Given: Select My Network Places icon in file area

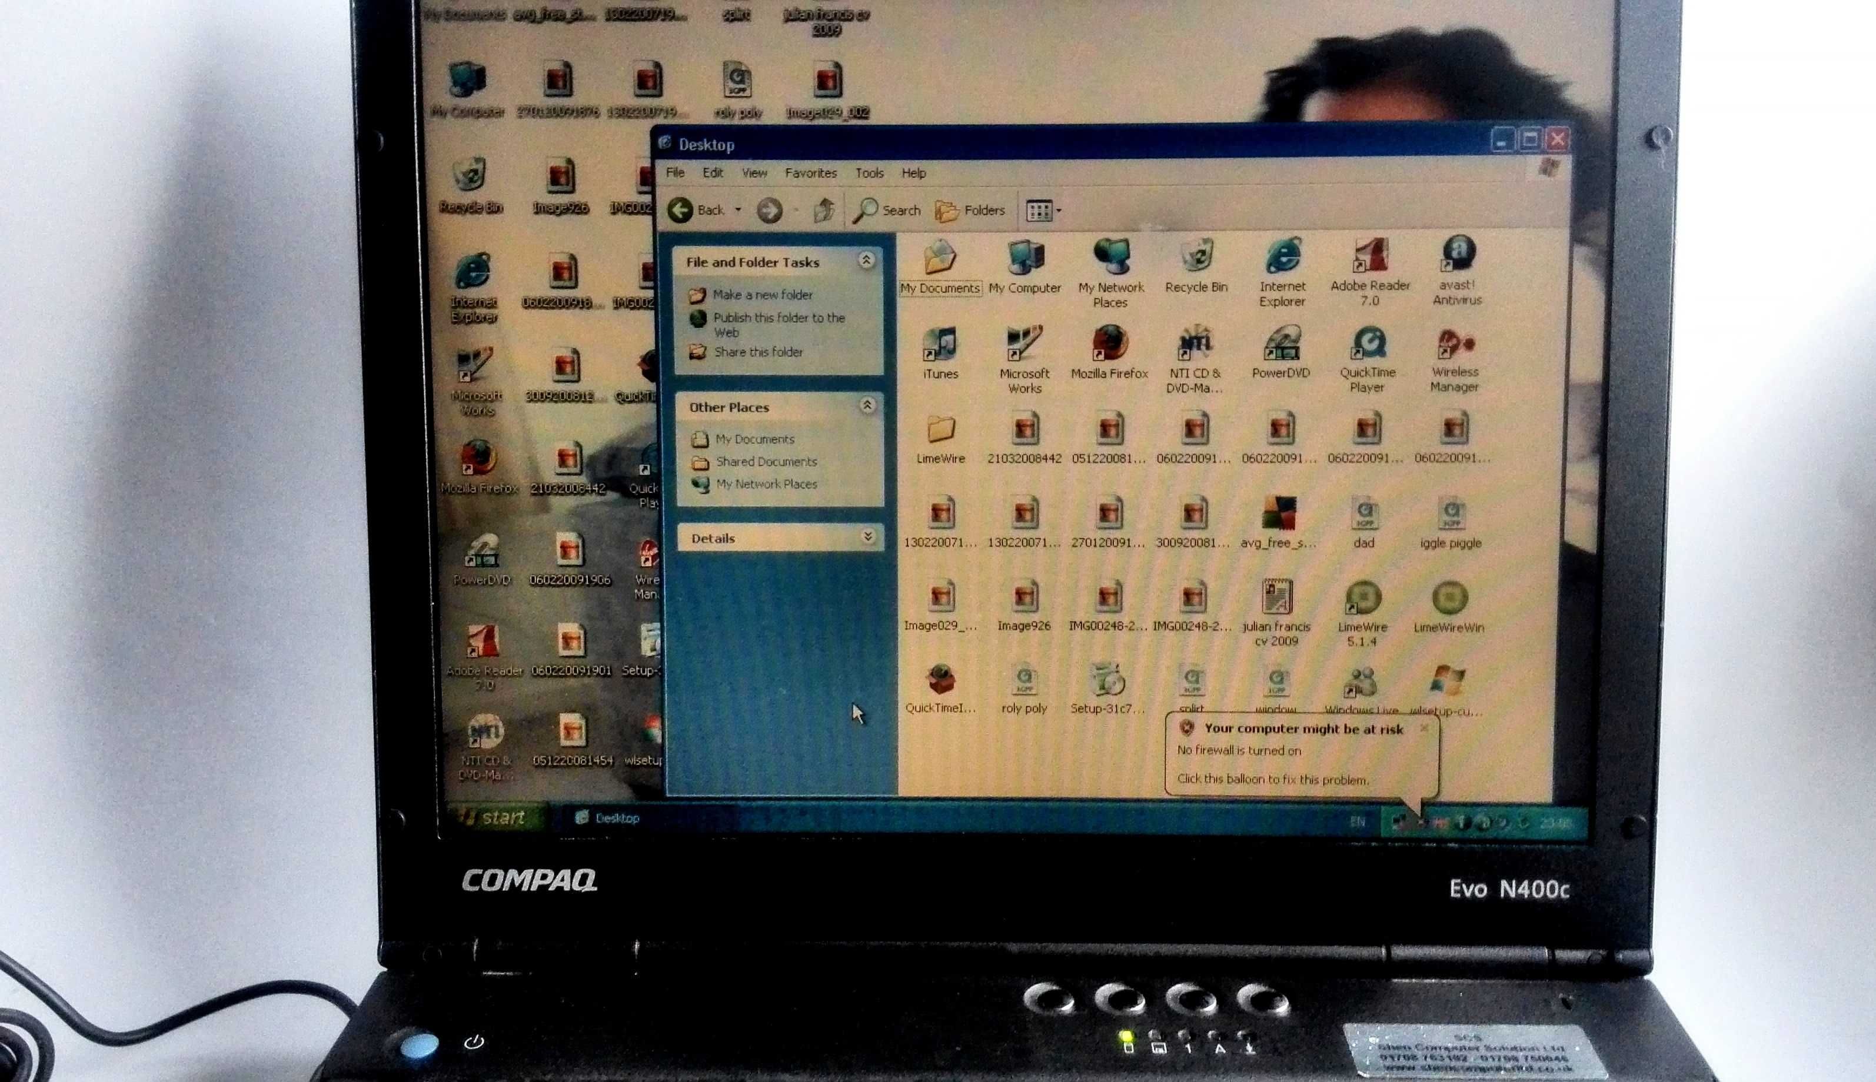Looking at the screenshot, I should [1111, 273].
